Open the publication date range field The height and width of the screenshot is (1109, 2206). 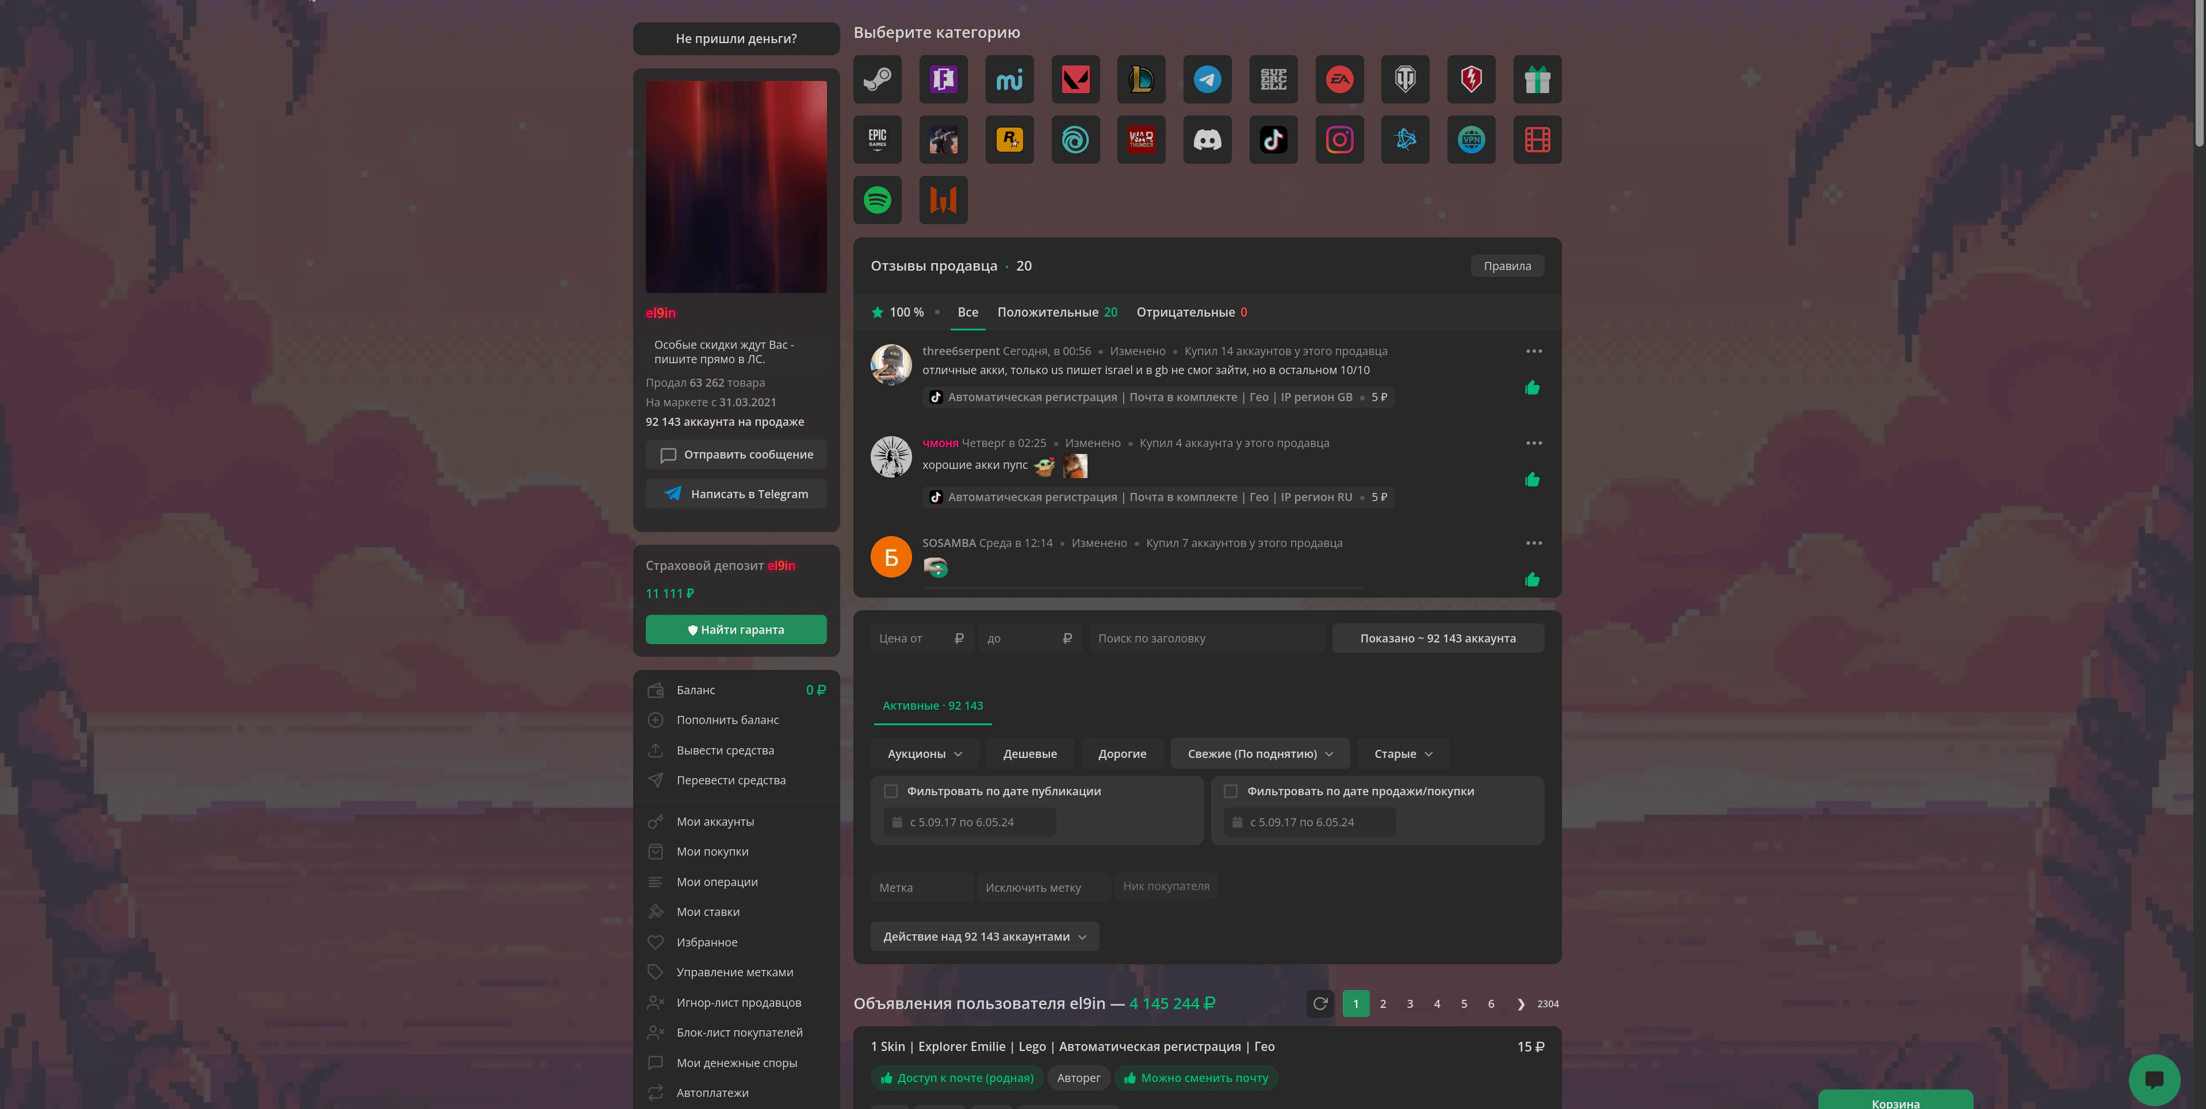(x=970, y=822)
